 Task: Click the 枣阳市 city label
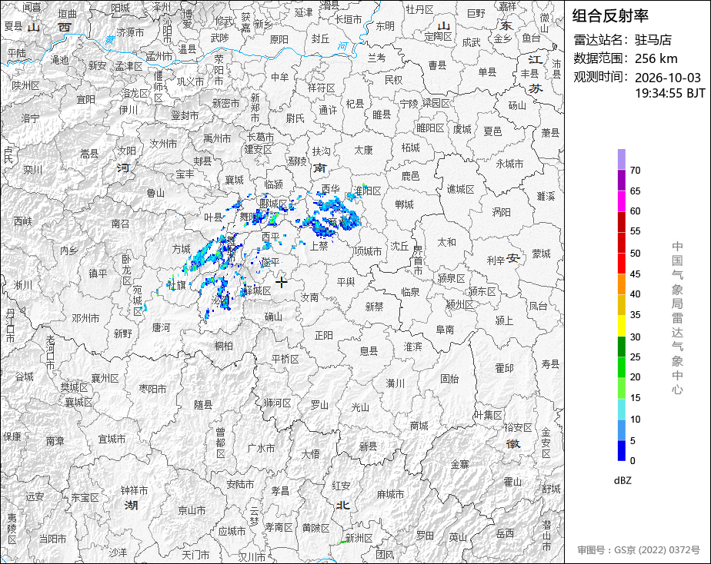click(x=152, y=389)
